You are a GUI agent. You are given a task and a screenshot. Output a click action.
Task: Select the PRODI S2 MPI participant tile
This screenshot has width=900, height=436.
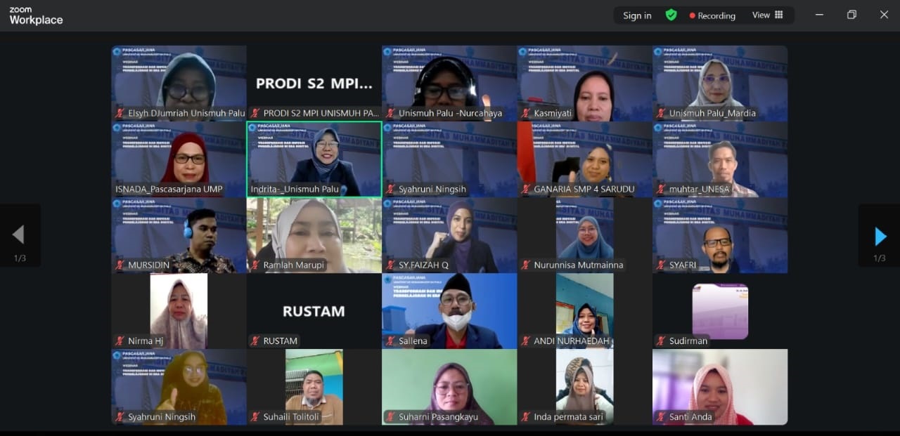coord(314,83)
